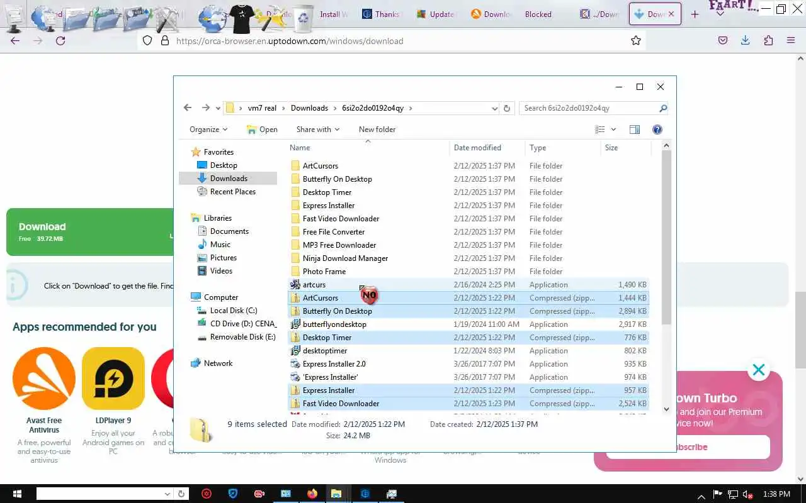806x503 pixels.
Task: Click the Explorer search field
Action: (x=589, y=108)
